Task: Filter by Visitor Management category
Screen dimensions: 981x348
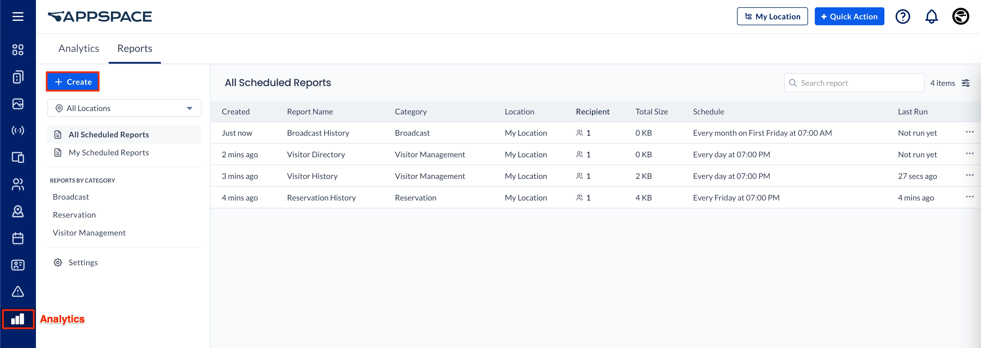Action: [89, 233]
